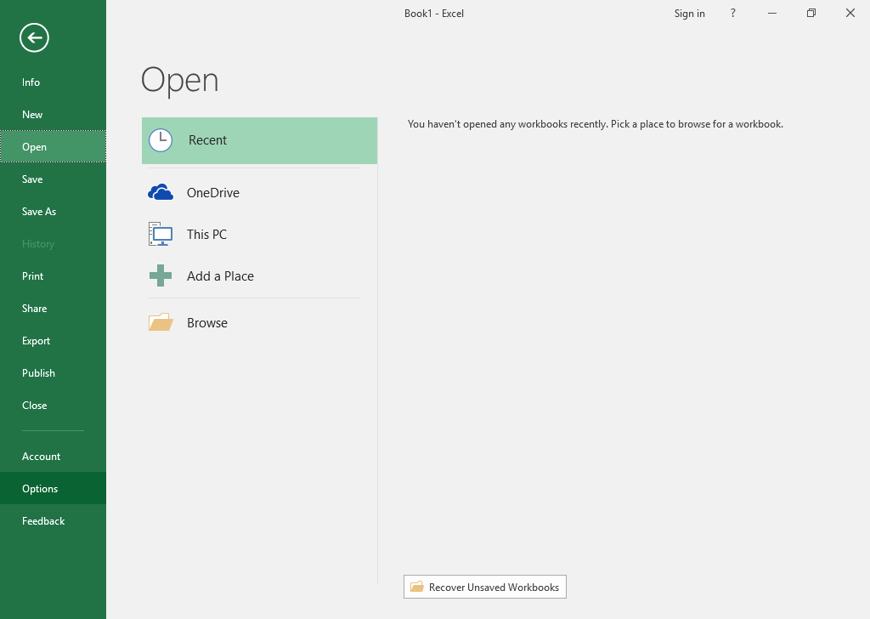The width and height of the screenshot is (870, 619).
Task: Select the Recent label in the places list
Action: pos(207,140)
